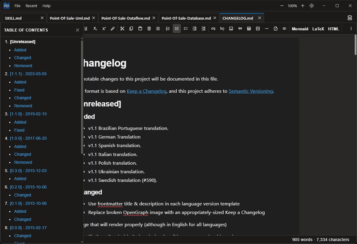Apply subscript formatting
This screenshot has height=244, width=357.
tap(95, 29)
